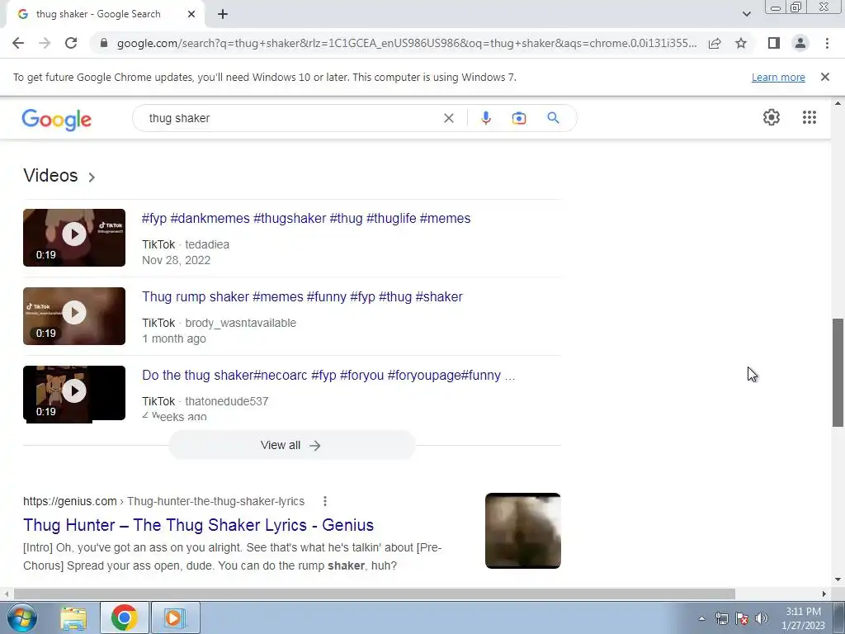Image resolution: width=845 pixels, height=634 pixels.
Task: Click the Genius result thumbnail image
Action: click(x=522, y=531)
